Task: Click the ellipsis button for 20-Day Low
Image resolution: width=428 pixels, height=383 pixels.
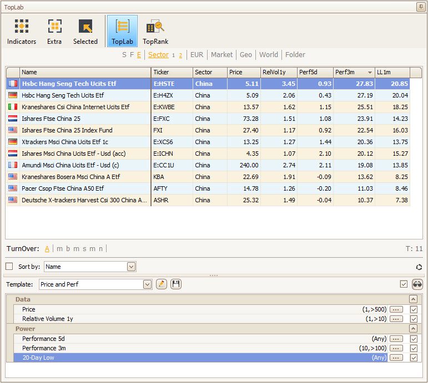Action: (396, 358)
